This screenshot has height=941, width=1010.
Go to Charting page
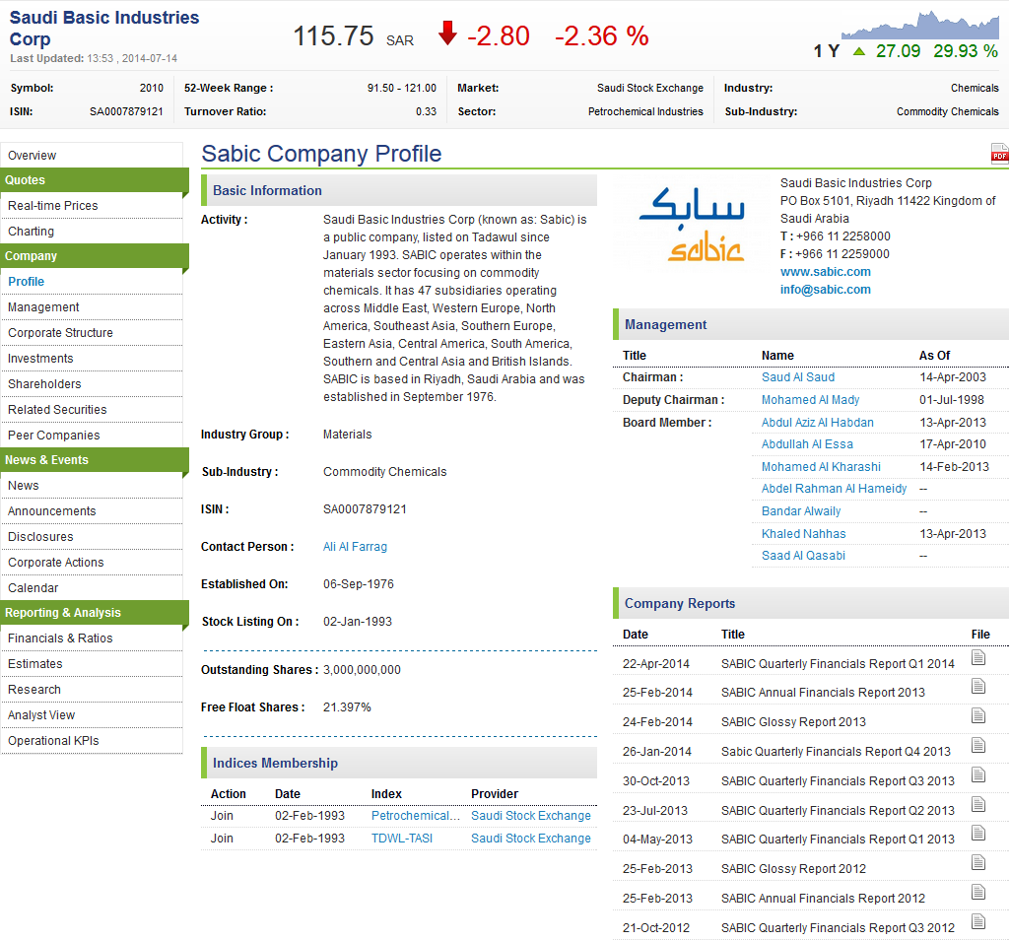[x=92, y=232]
